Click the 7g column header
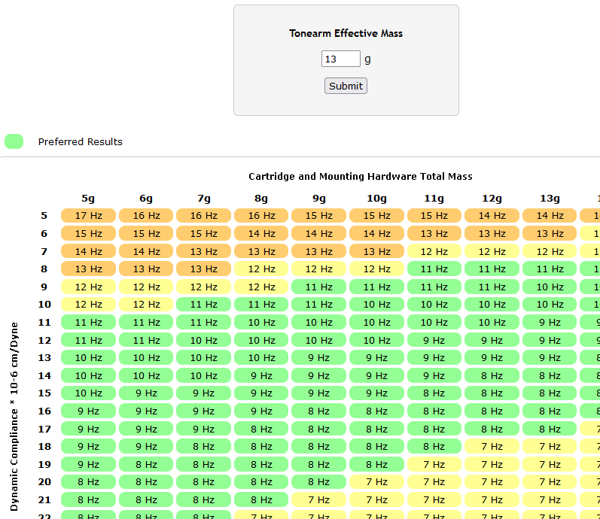The height and width of the screenshot is (519, 600). 204,199
